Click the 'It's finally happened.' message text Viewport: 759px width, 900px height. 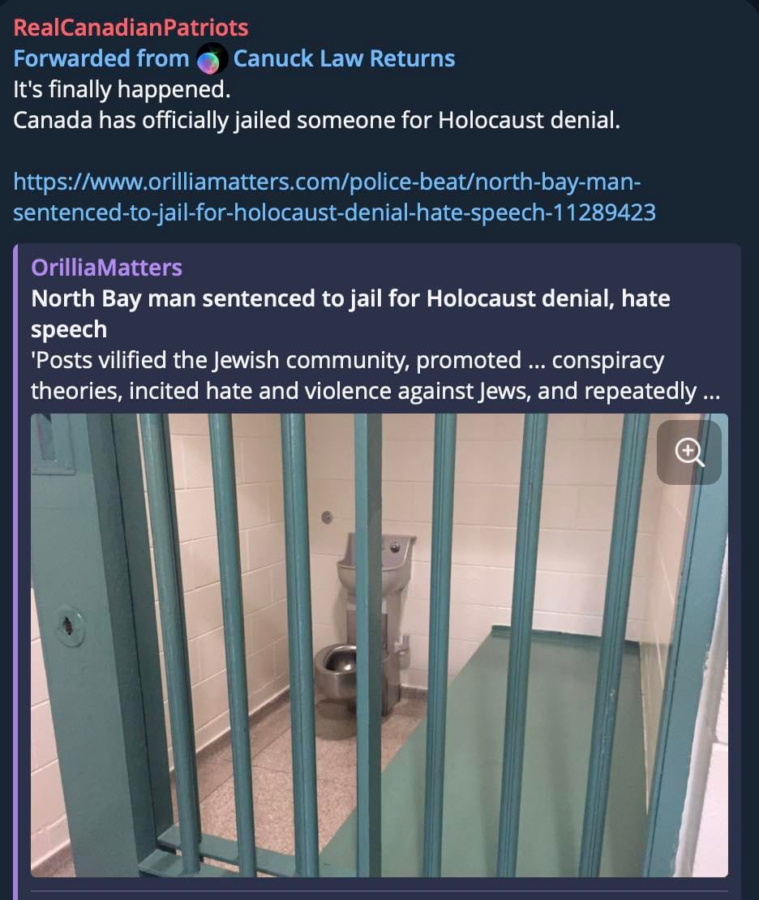pos(122,89)
